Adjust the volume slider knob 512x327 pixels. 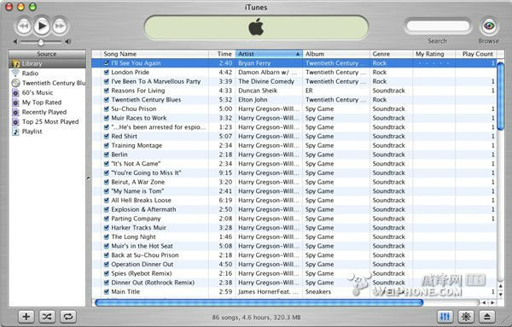(41, 42)
